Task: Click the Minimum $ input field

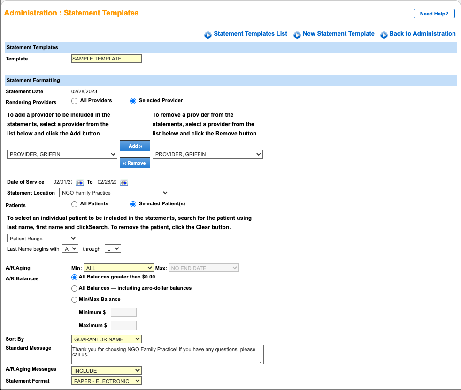Action: (x=123, y=312)
